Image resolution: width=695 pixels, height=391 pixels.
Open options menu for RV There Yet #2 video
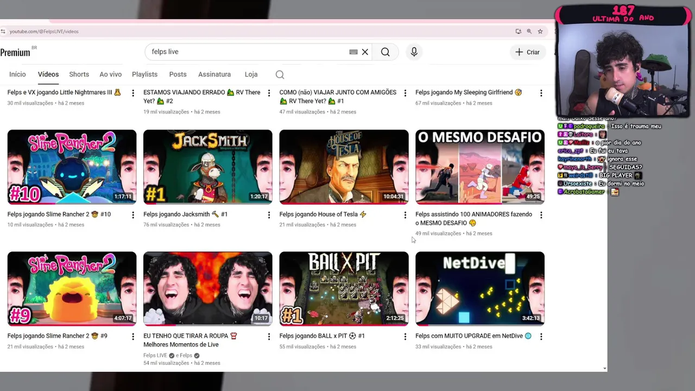269,93
